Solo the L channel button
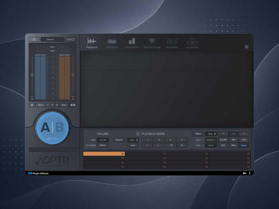Viewport: 279px width, 209px height. pos(48,105)
